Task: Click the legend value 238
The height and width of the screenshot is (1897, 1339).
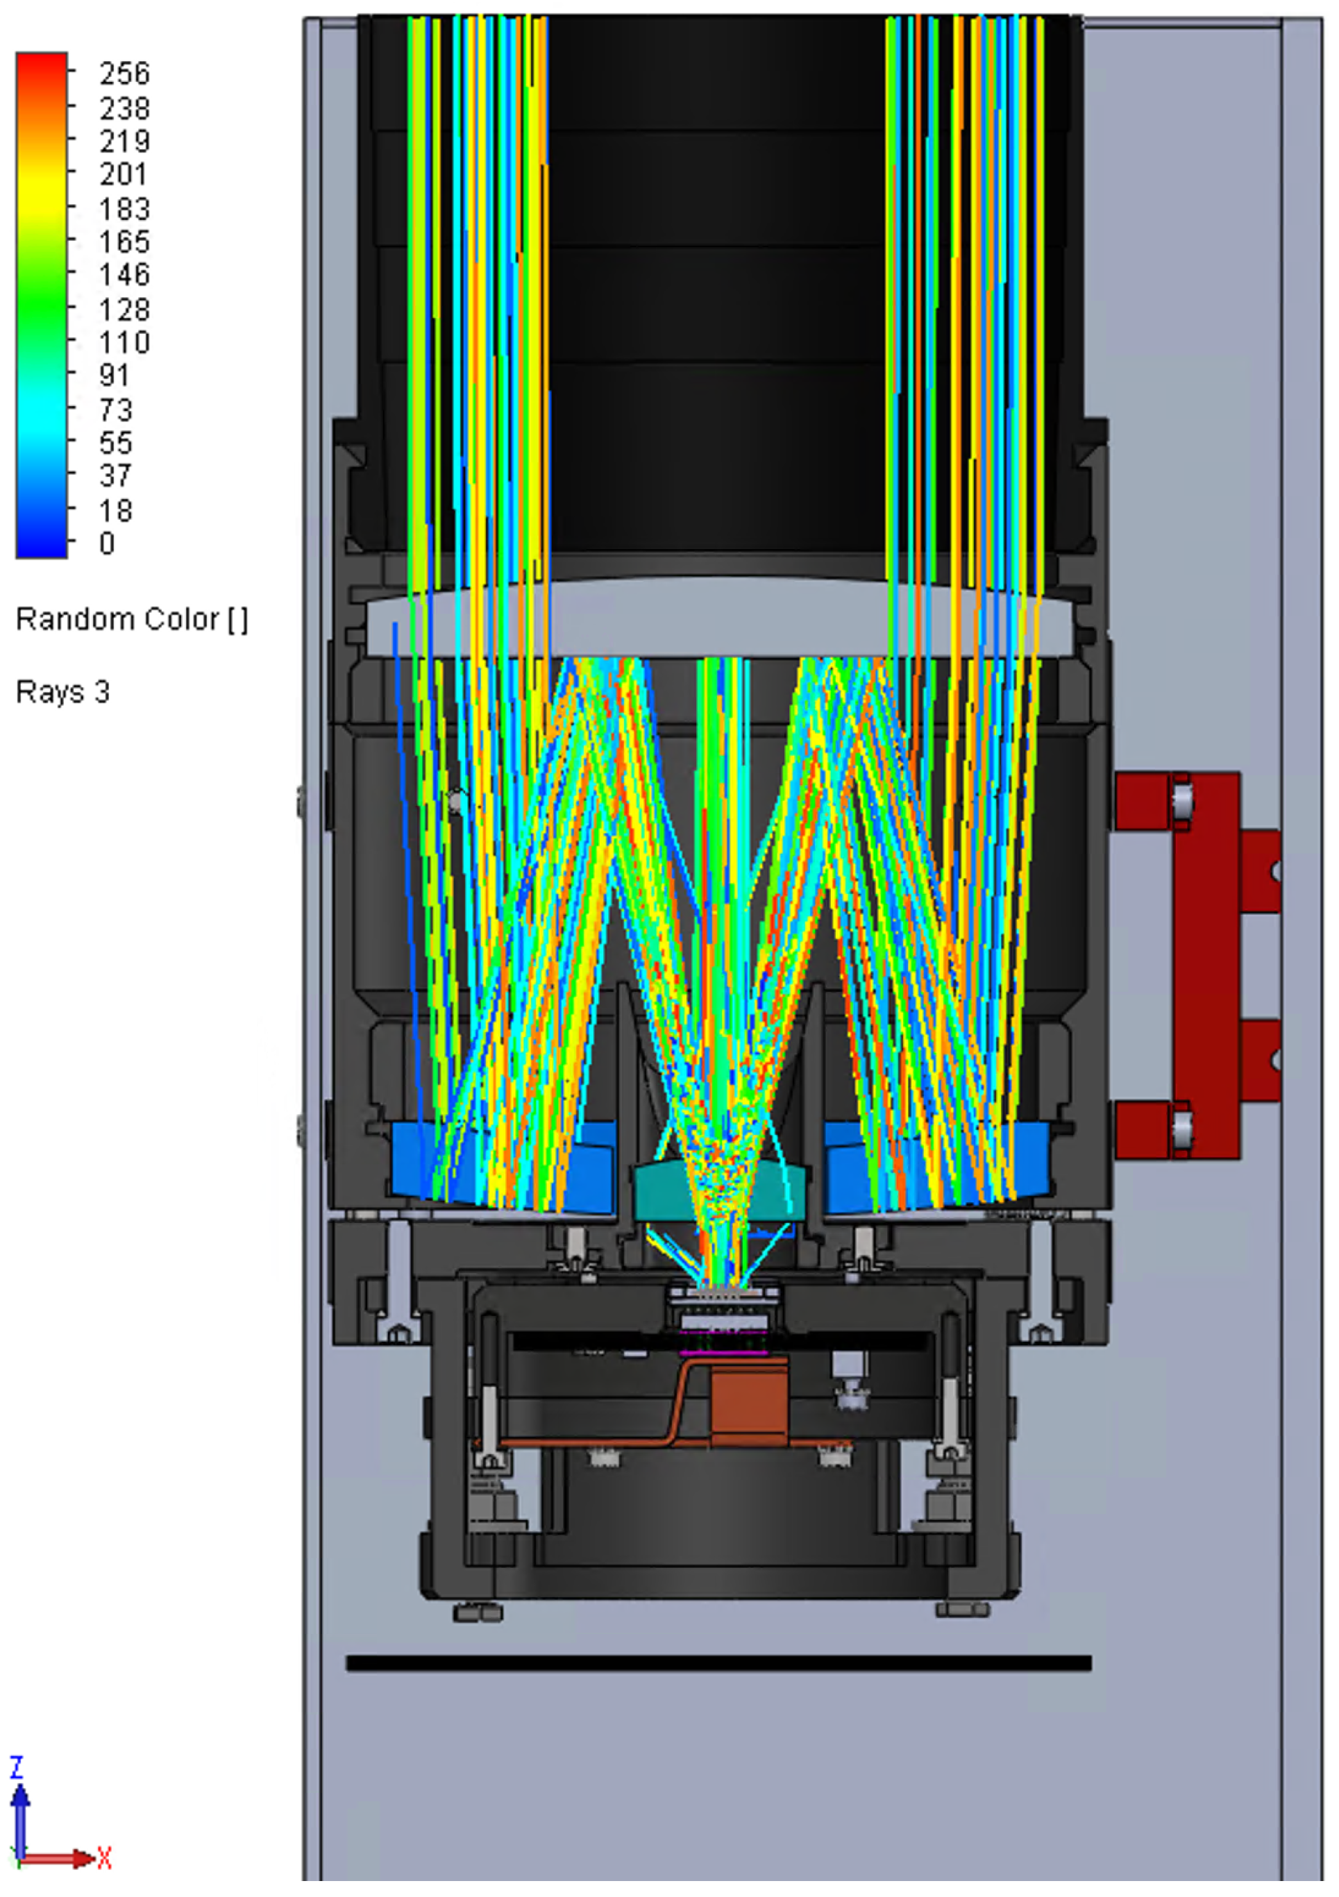Action: pyautogui.click(x=125, y=108)
